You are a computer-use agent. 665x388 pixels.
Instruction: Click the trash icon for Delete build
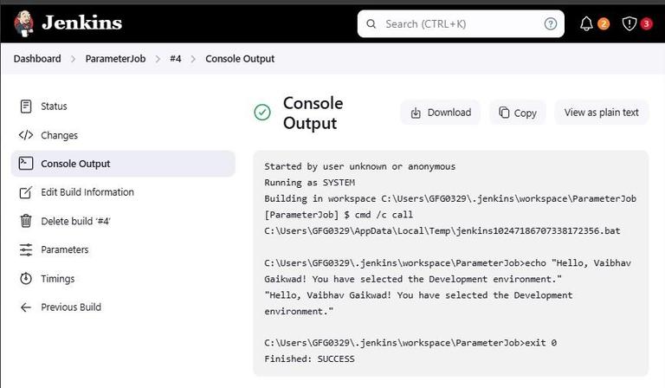pos(26,221)
